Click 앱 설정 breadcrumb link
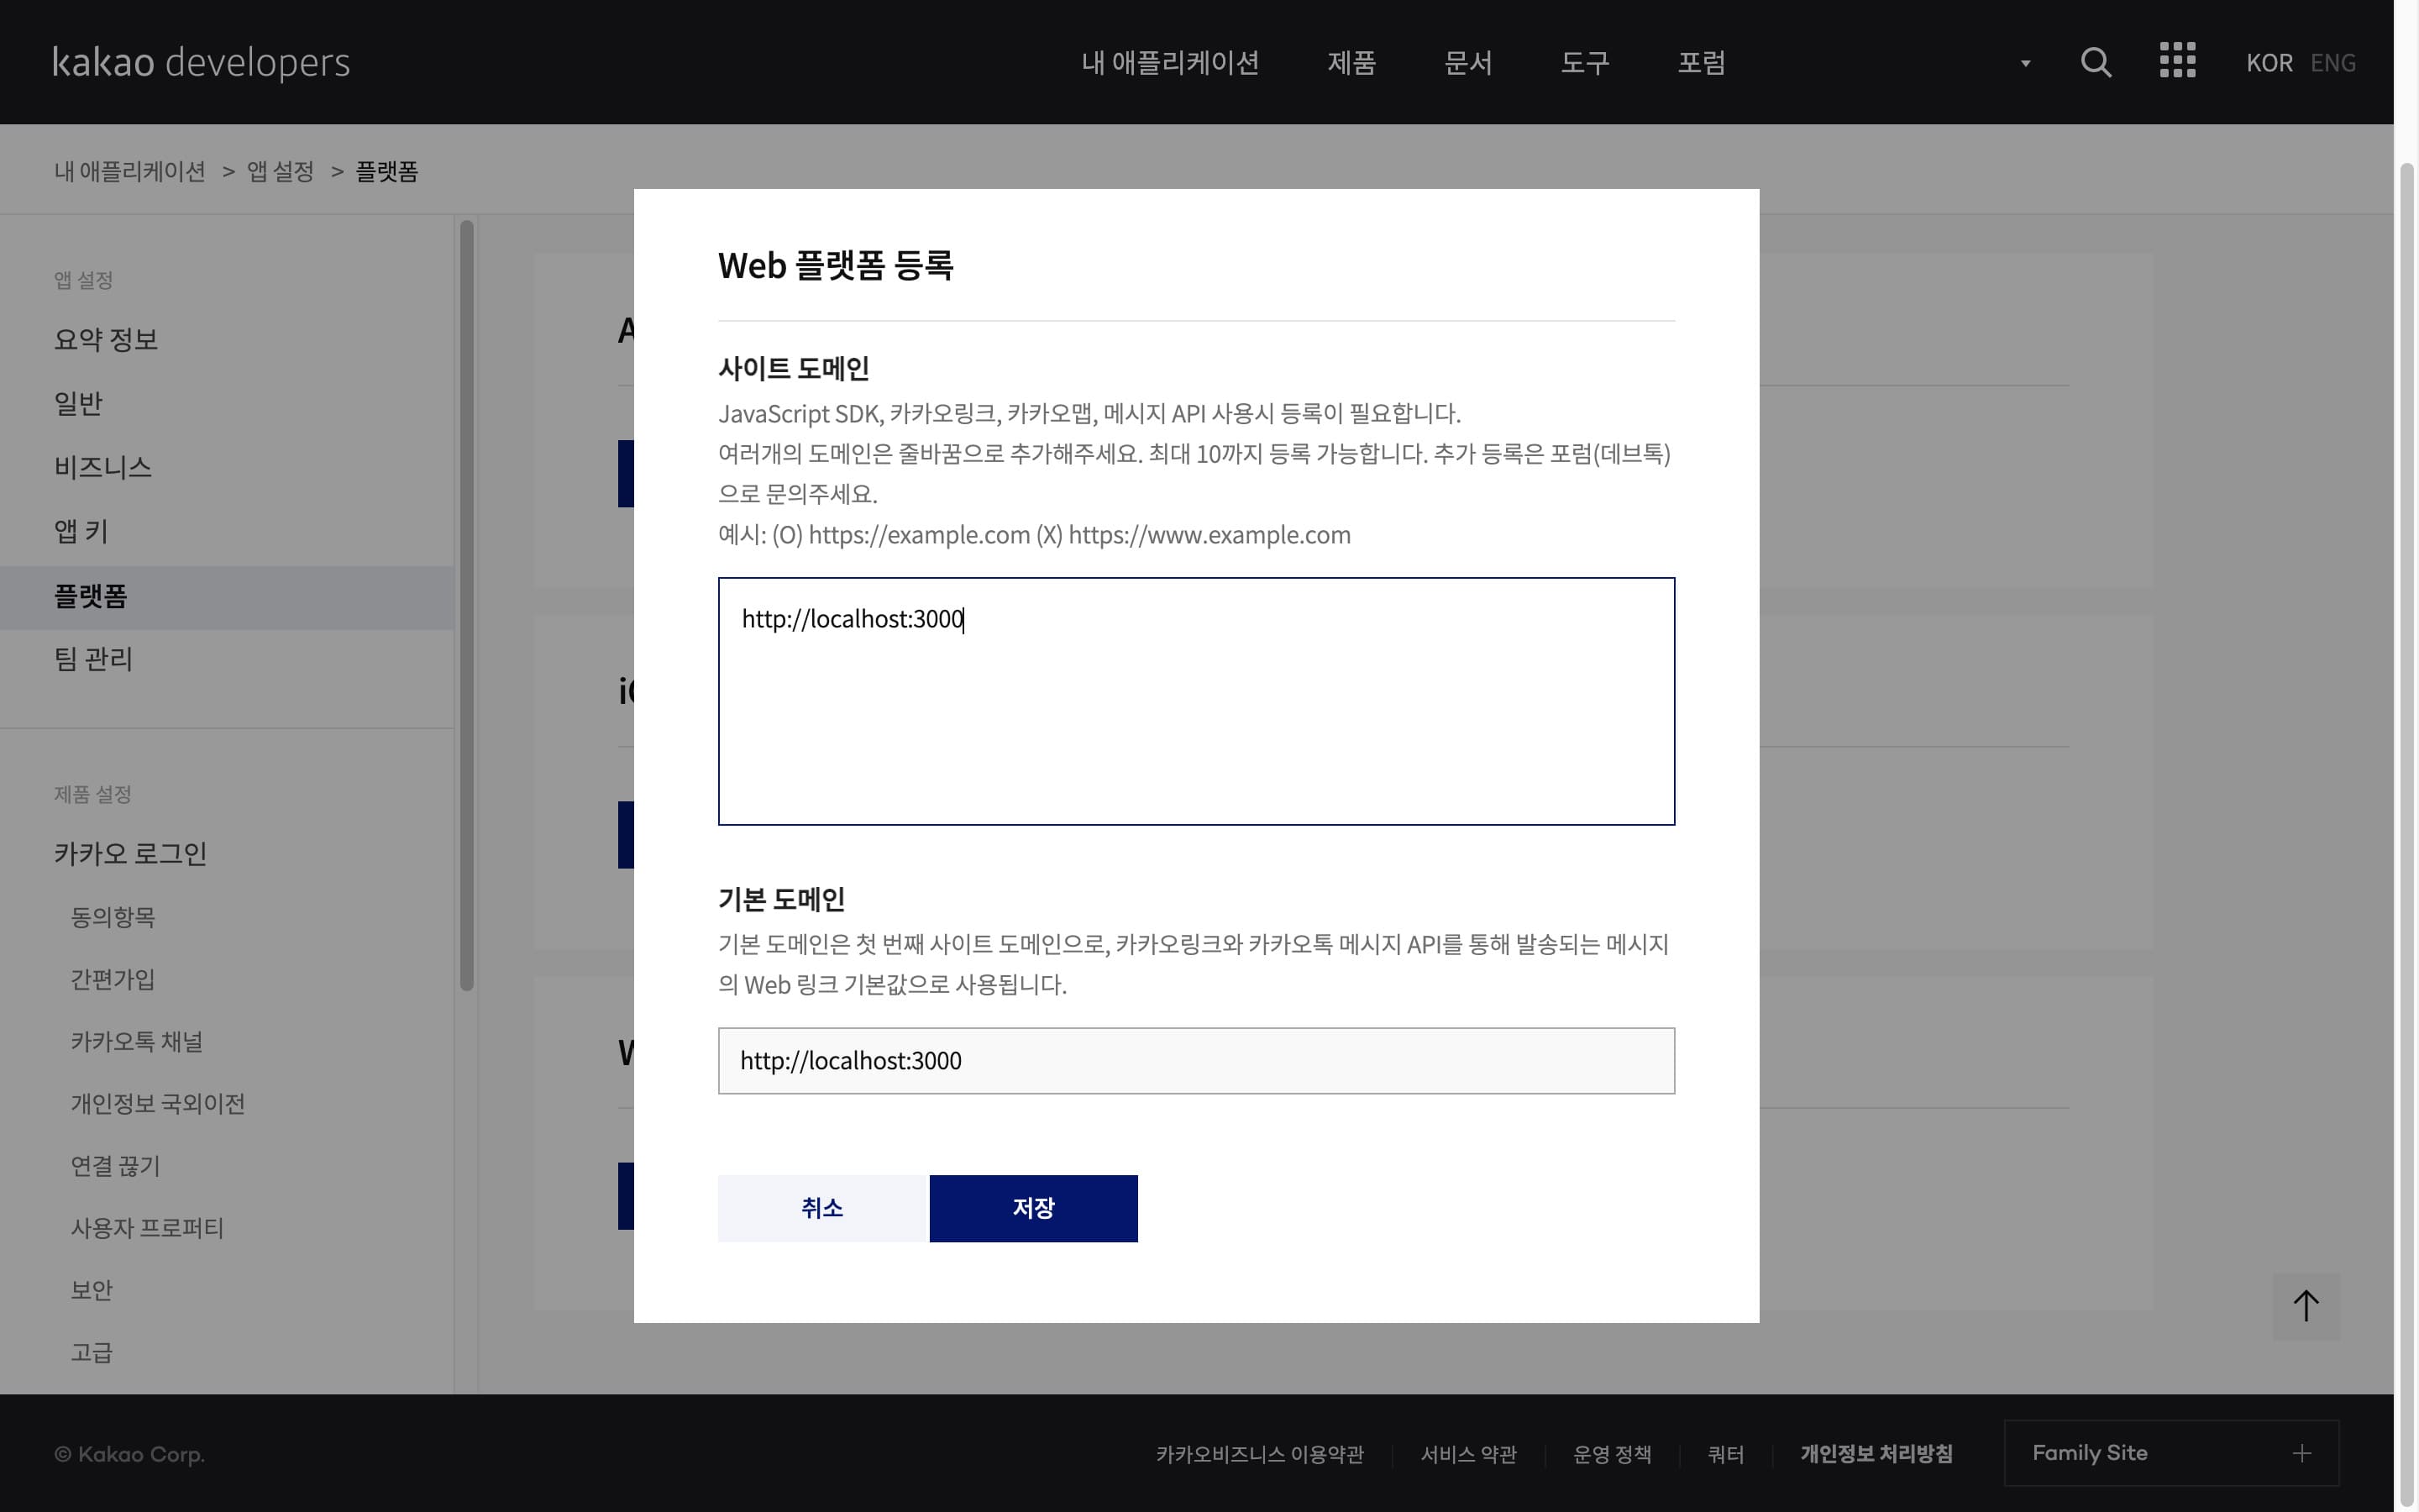Image resolution: width=2419 pixels, height=1512 pixels. pos(280,172)
